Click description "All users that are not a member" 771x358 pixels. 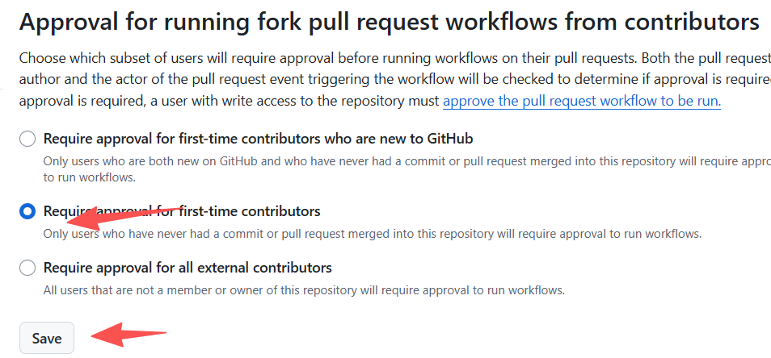[x=303, y=290]
